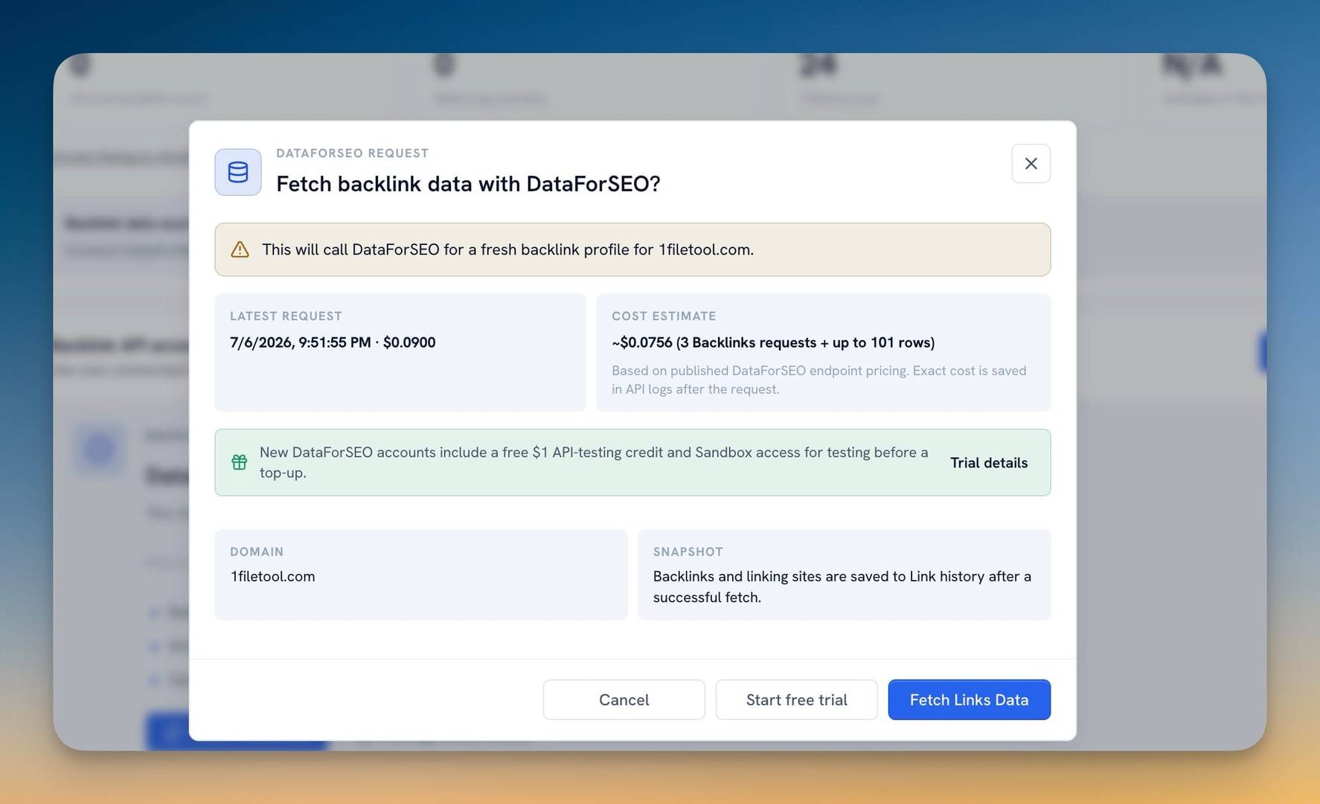Select the dialog title 'Fetch backlink data with DataForSEO?'
Viewport: 1320px width, 804px height.
pyautogui.click(x=468, y=184)
